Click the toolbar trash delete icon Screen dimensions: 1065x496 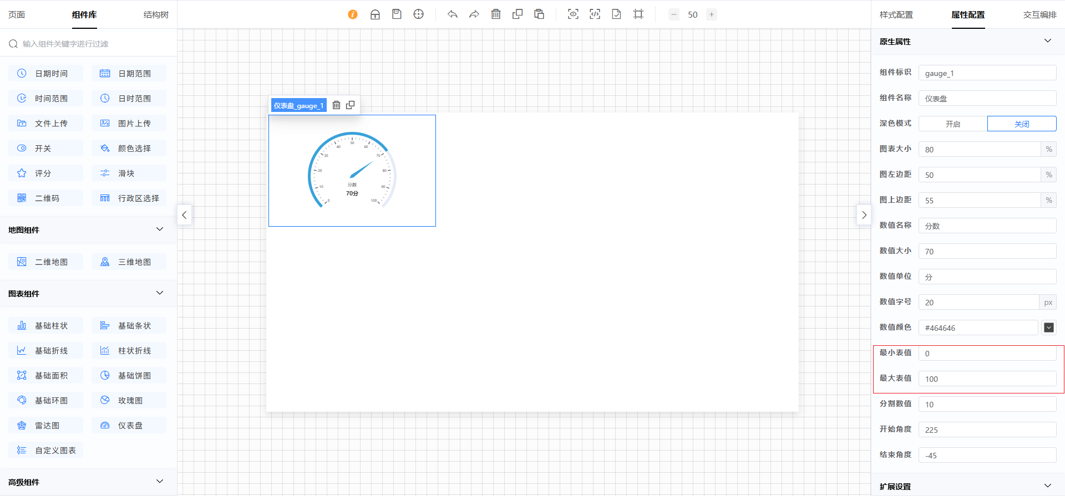496,14
